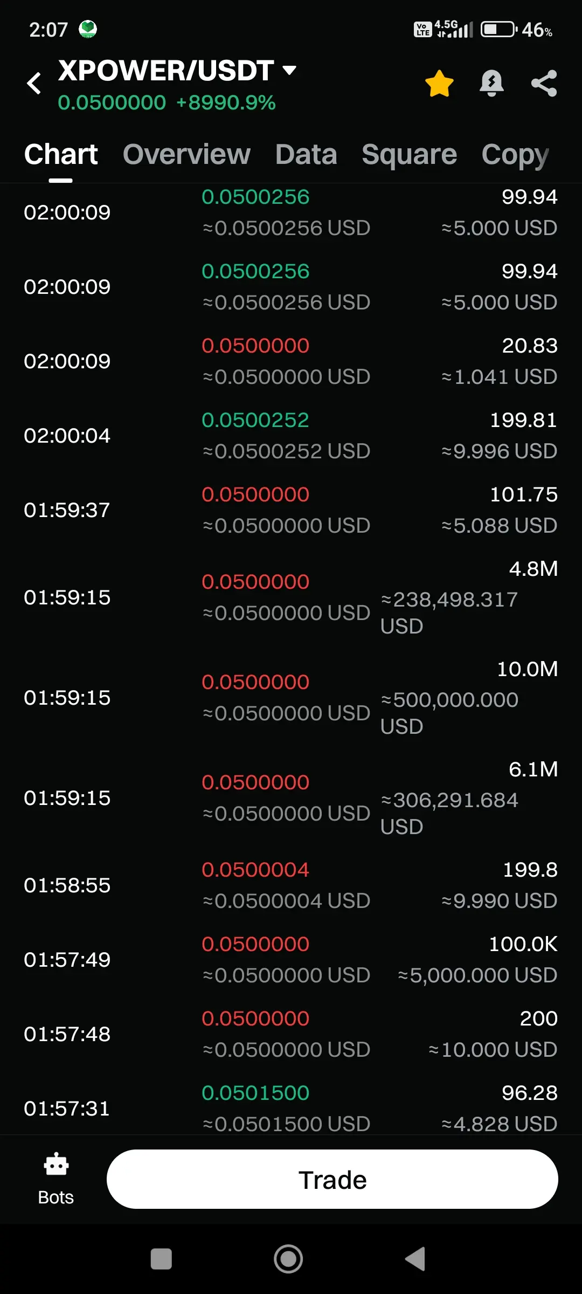
Task: Select the Chart tab
Action: coord(61,155)
